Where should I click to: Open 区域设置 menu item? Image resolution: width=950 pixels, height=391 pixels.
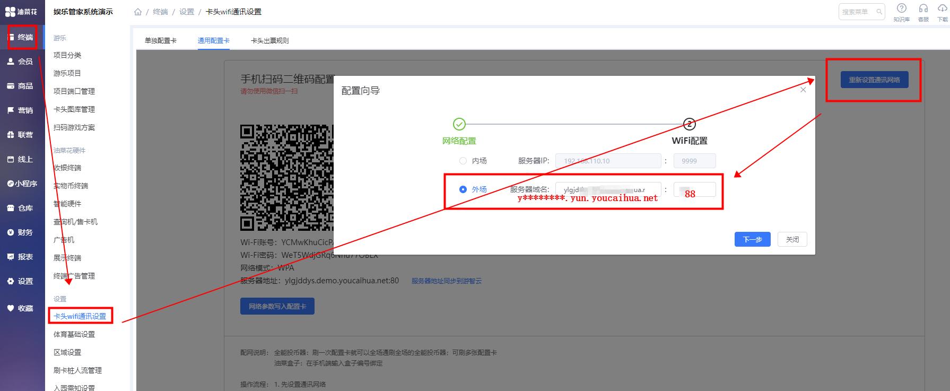pyautogui.click(x=67, y=352)
